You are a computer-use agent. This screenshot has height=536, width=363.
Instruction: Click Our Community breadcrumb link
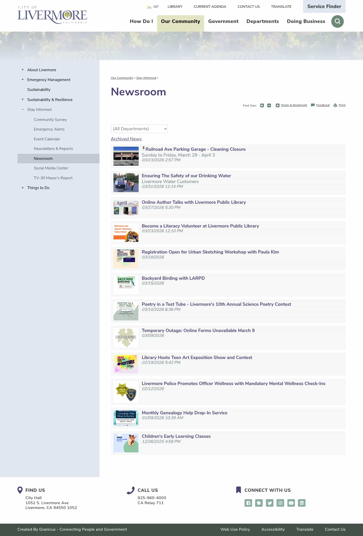pyautogui.click(x=122, y=78)
